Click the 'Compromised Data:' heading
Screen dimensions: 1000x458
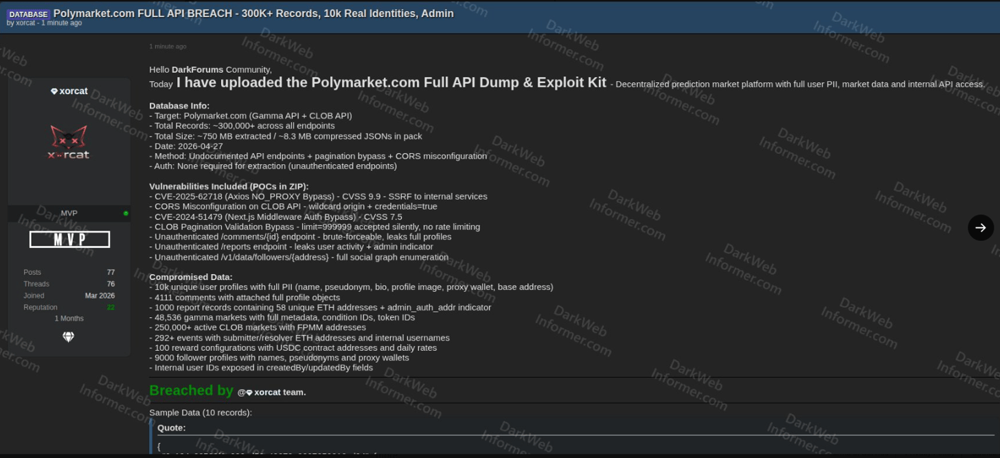coord(191,277)
